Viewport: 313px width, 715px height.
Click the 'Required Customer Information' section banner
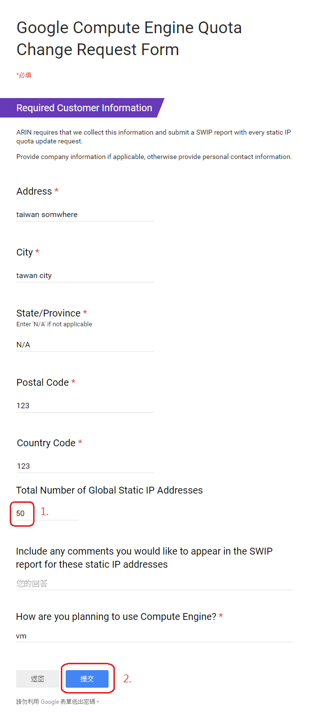pyautogui.click(x=84, y=108)
